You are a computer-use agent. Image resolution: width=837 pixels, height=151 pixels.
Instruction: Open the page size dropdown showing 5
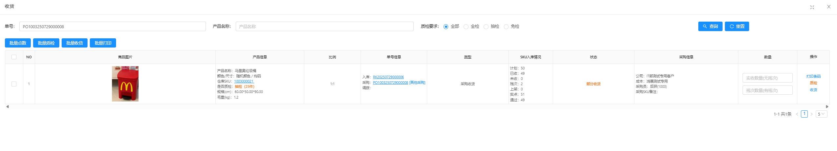[x=821, y=114]
